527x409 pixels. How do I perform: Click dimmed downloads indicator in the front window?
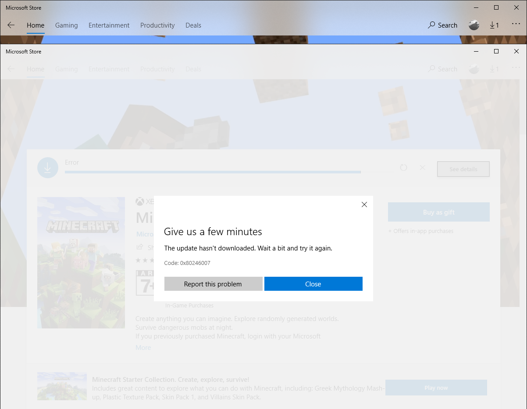pyautogui.click(x=494, y=69)
